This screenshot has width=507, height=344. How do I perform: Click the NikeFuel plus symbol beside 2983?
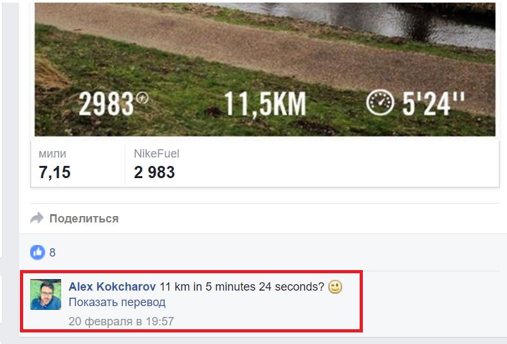[x=142, y=98]
